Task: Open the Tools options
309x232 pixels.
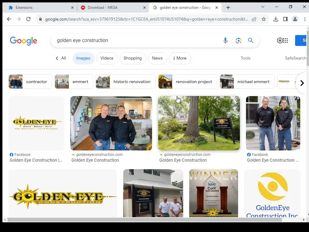Action: click(245, 58)
